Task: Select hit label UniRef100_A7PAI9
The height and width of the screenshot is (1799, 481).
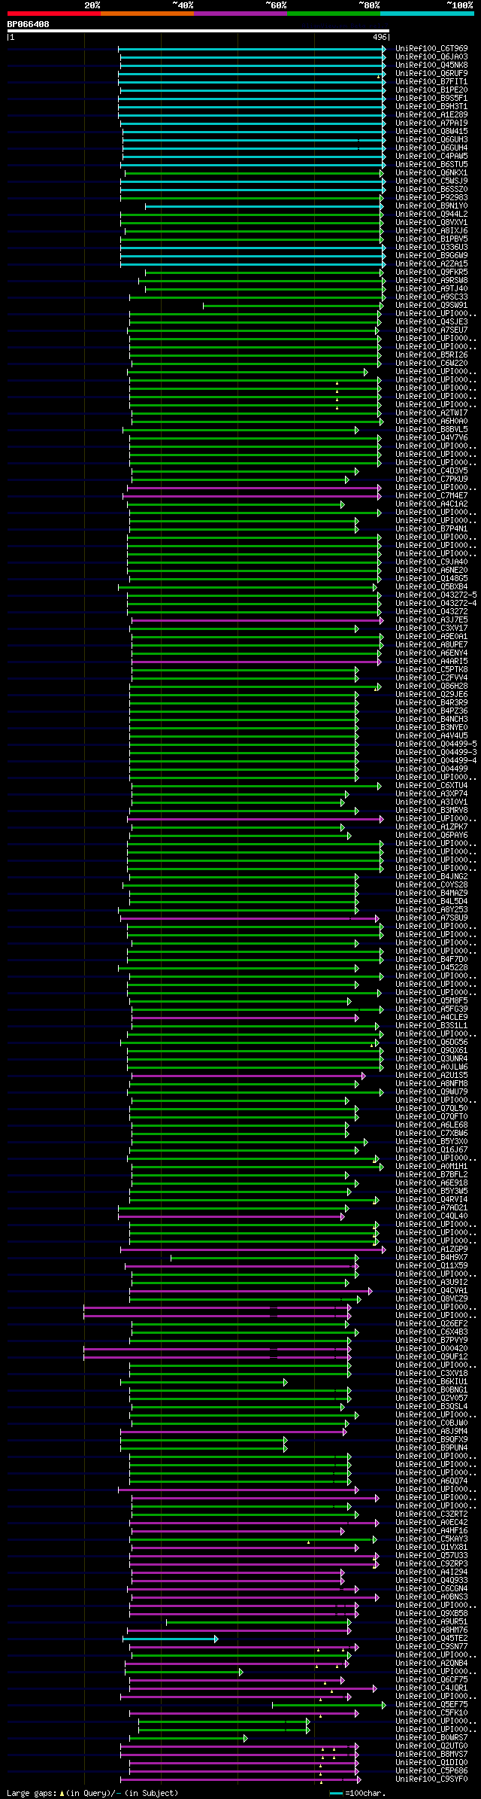Action: tap(431, 123)
